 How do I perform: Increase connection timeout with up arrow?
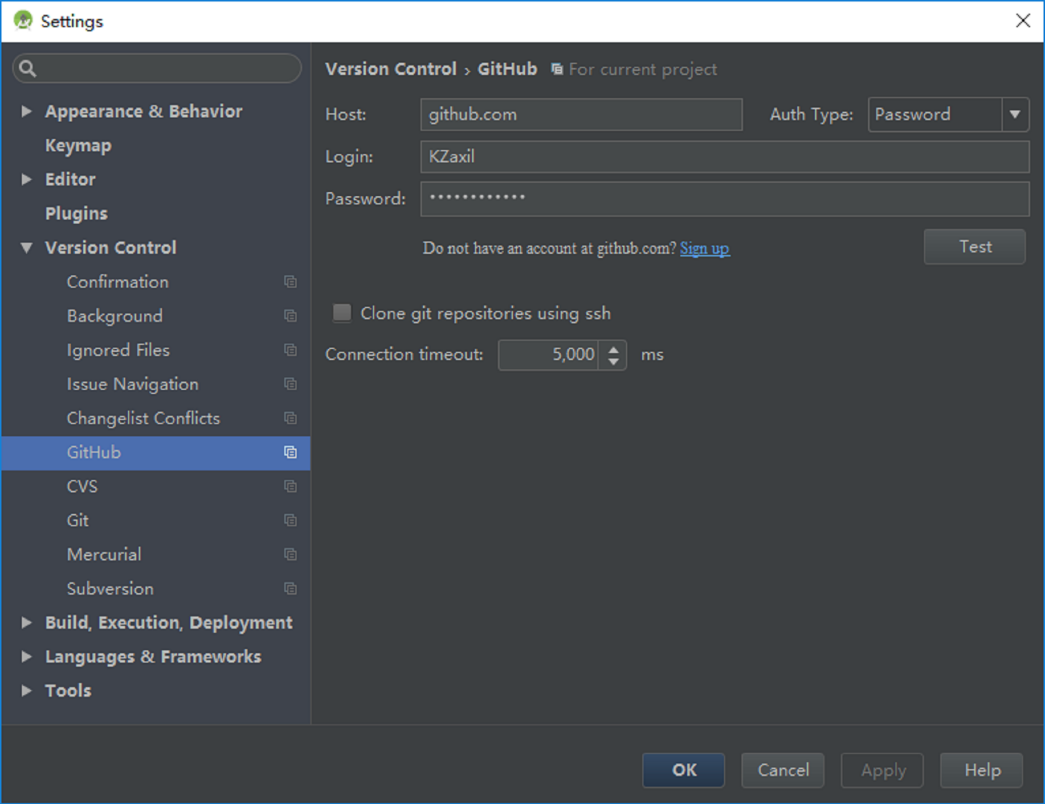(613, 349)
